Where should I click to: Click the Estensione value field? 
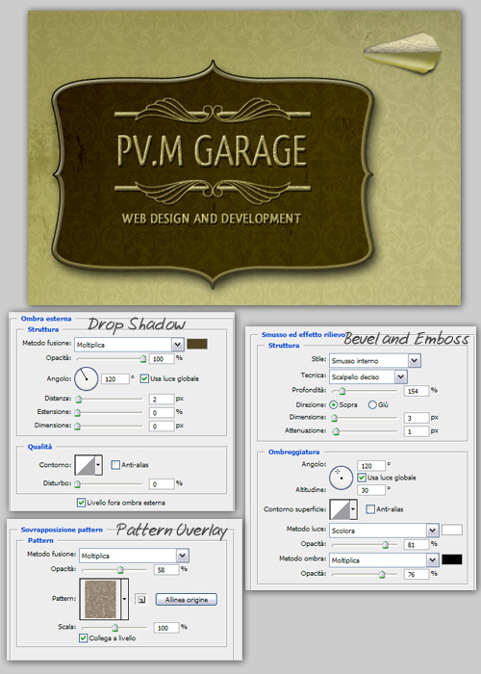coord(162,413)
